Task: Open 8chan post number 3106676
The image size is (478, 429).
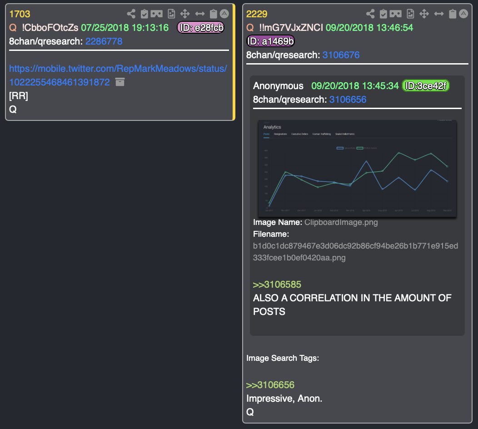Action: tap(341, 55)
